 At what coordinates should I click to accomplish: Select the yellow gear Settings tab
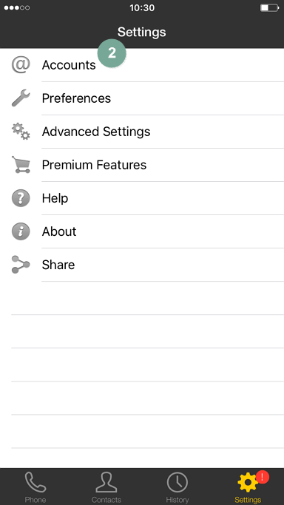click(248, 487)
